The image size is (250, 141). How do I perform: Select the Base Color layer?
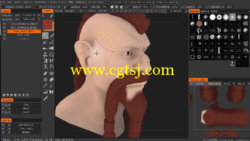(x=24, y=35)
